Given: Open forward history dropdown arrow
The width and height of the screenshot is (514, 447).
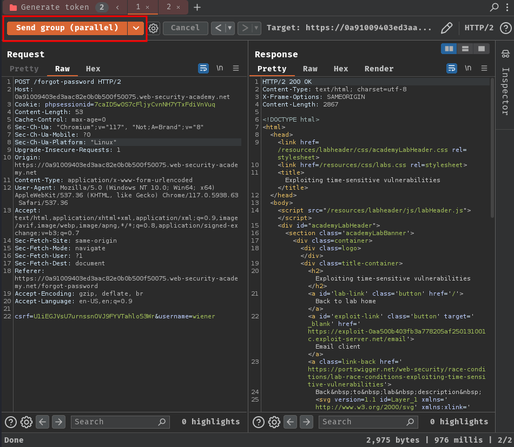Looking at the screenshot, I should coord(256,28).
